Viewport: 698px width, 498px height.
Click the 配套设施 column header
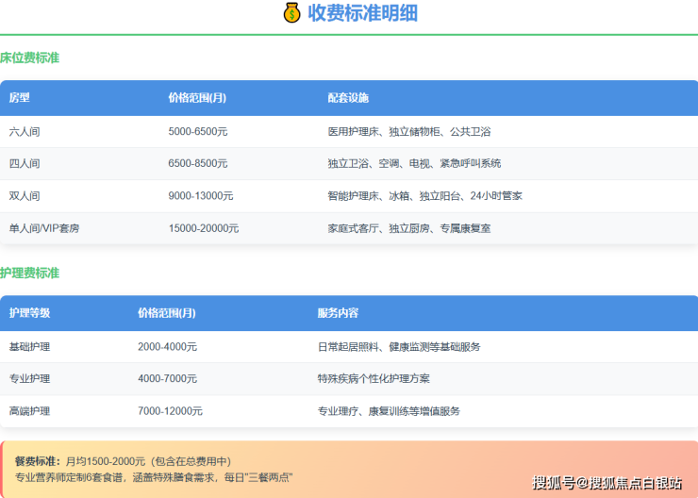pos(348,98)
